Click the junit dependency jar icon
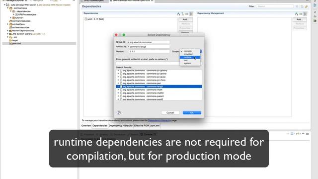The width and height of the screenshot is (318, 179). [86, 19]
